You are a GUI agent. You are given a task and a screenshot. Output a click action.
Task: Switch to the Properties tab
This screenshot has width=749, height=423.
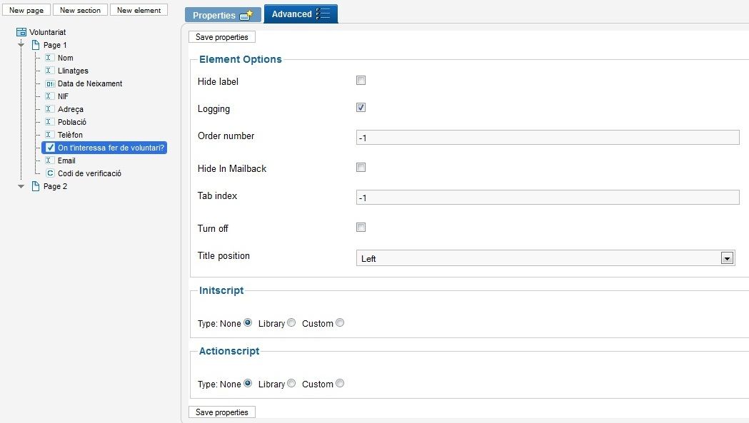pos(223,15)
